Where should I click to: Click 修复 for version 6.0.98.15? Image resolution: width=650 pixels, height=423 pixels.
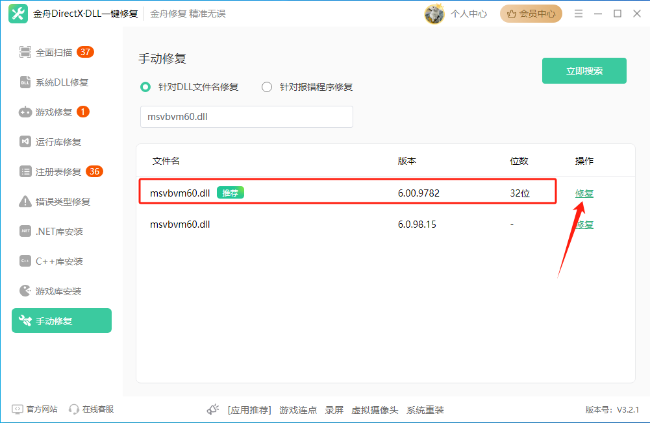pyautogui.click(x=584, y=224)
